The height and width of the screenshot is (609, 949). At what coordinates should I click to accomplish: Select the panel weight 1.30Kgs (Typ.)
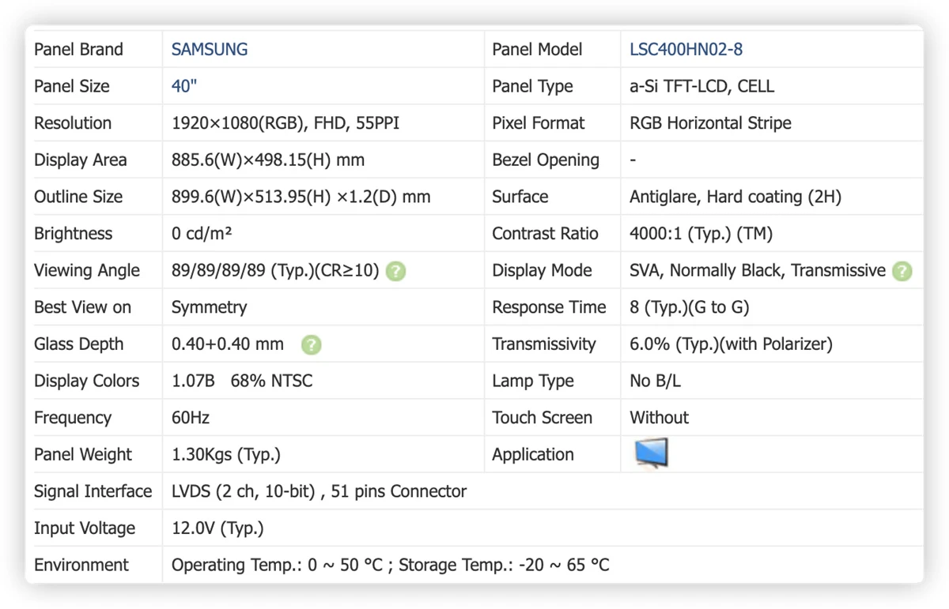click(x=226, y=455)
